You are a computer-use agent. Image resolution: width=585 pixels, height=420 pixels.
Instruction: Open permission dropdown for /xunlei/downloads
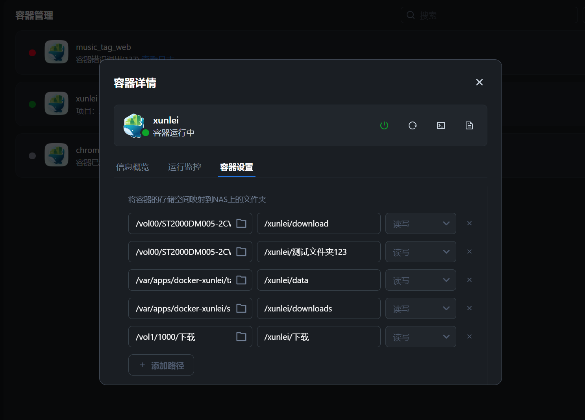click(x=421, y=308)
